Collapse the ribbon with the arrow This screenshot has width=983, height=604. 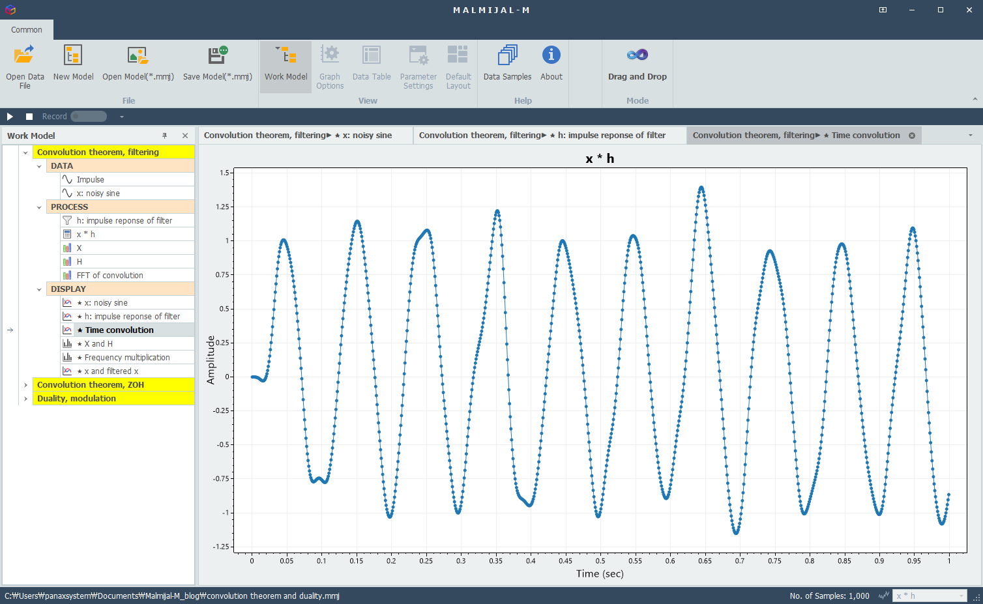tap(975, 100)
